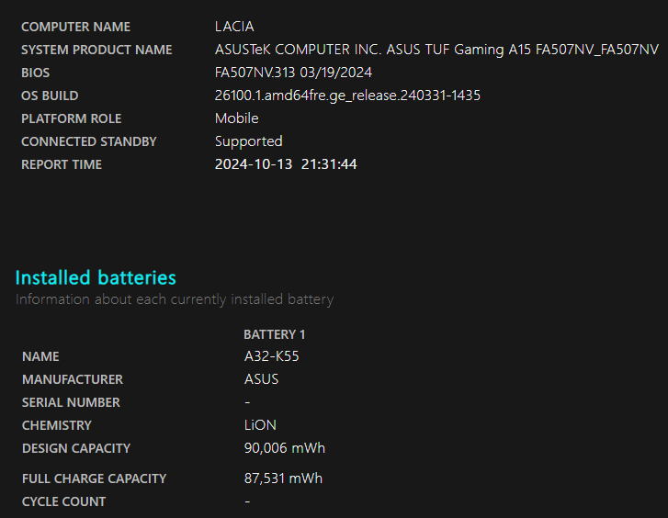The image size is (668, 518).
Task: Select the FULL CHARGE CAPACITY label
Action: click(x=94, y=479)
